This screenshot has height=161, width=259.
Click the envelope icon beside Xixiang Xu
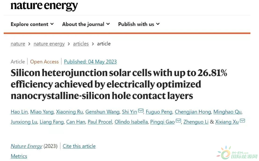pos(243,121)
